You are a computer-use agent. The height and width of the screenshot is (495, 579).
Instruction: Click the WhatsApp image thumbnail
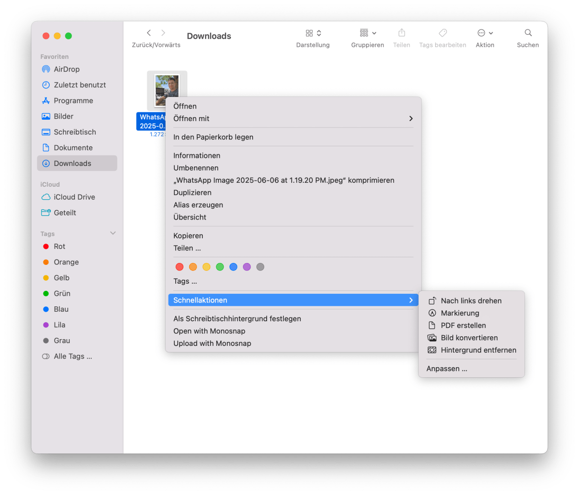(x=167, y=90)
